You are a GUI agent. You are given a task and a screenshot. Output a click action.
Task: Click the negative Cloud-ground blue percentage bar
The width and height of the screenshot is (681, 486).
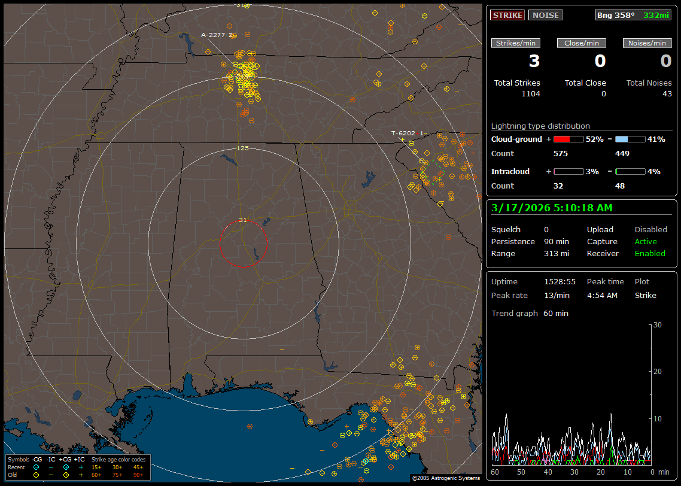[630, 139]
